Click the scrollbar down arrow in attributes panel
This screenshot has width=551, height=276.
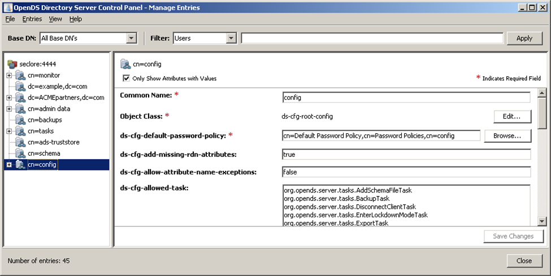[x=542, y=221]
